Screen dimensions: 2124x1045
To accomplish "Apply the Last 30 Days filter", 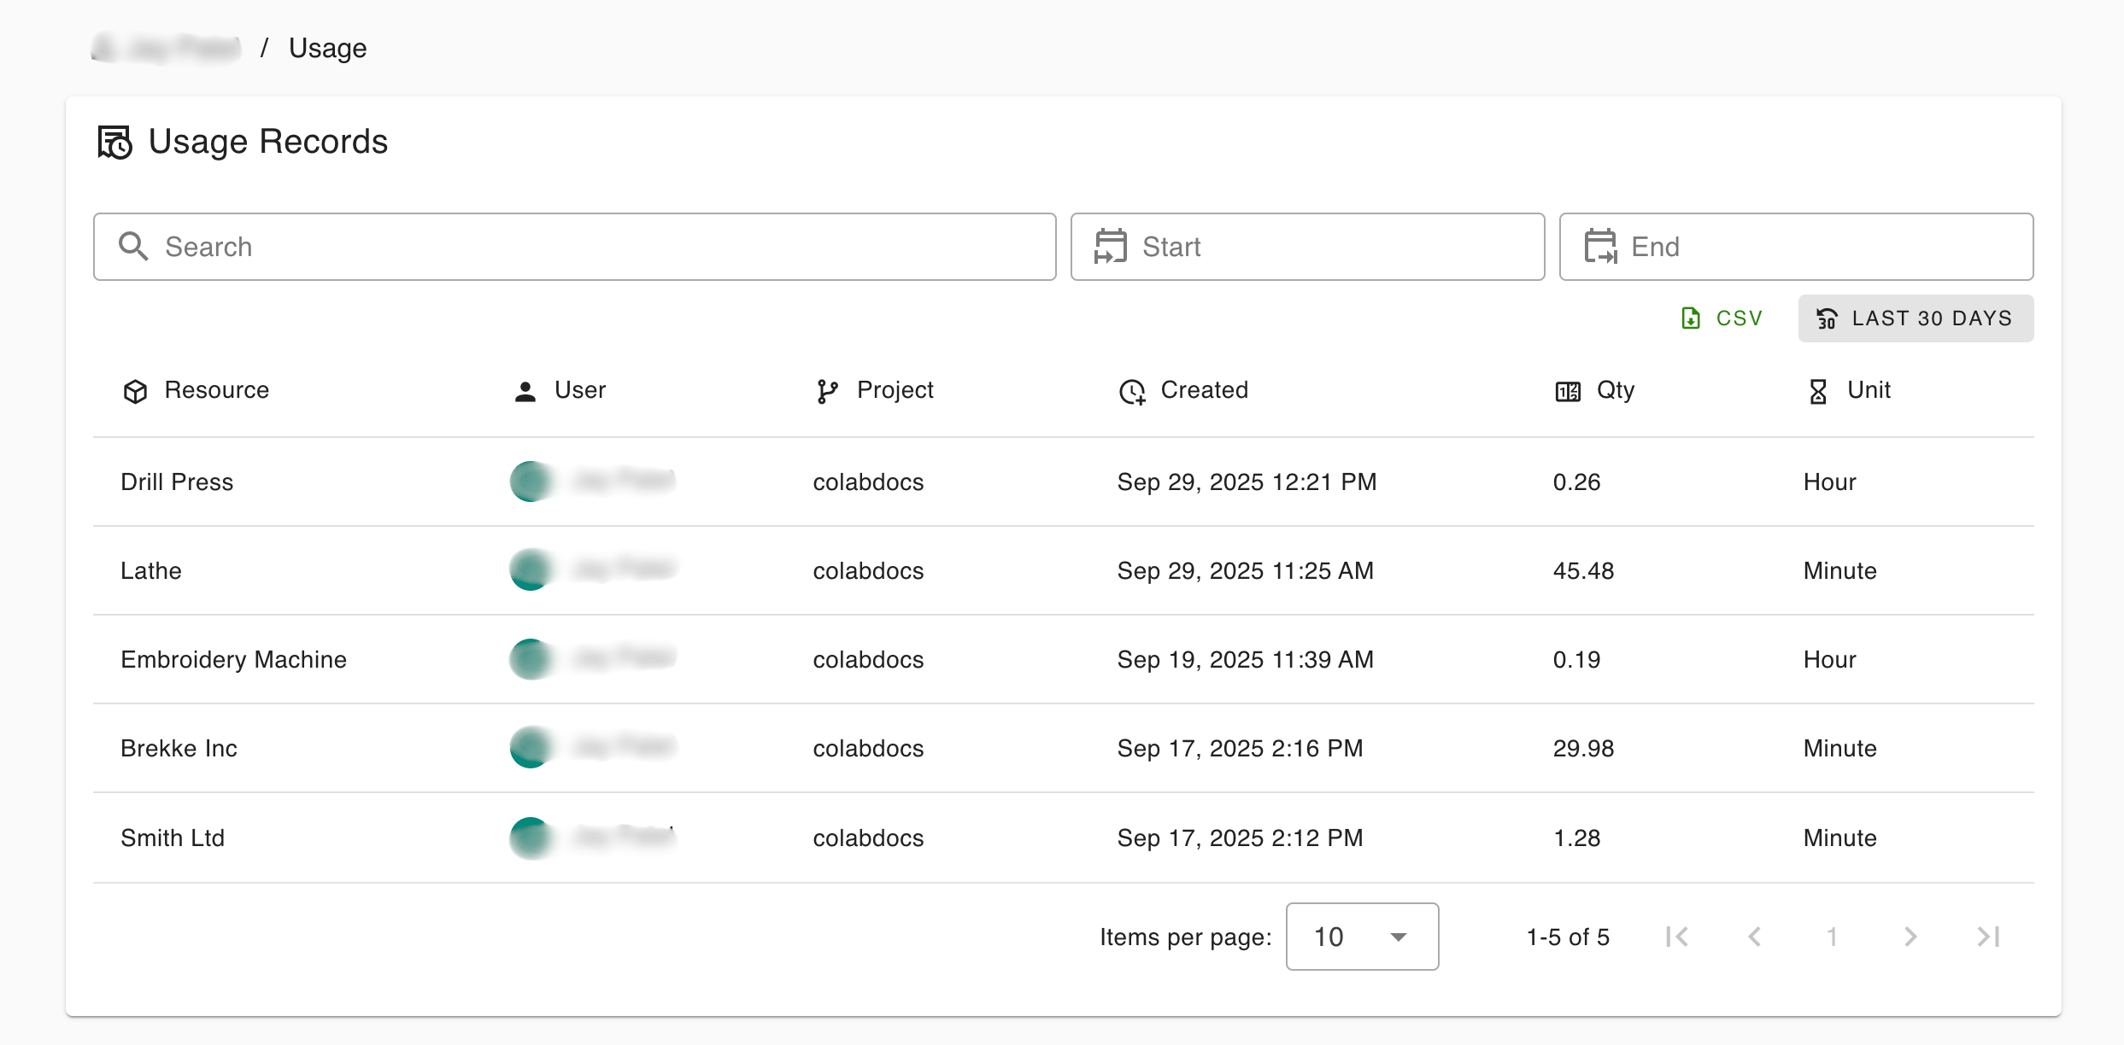I will 1916,318.
